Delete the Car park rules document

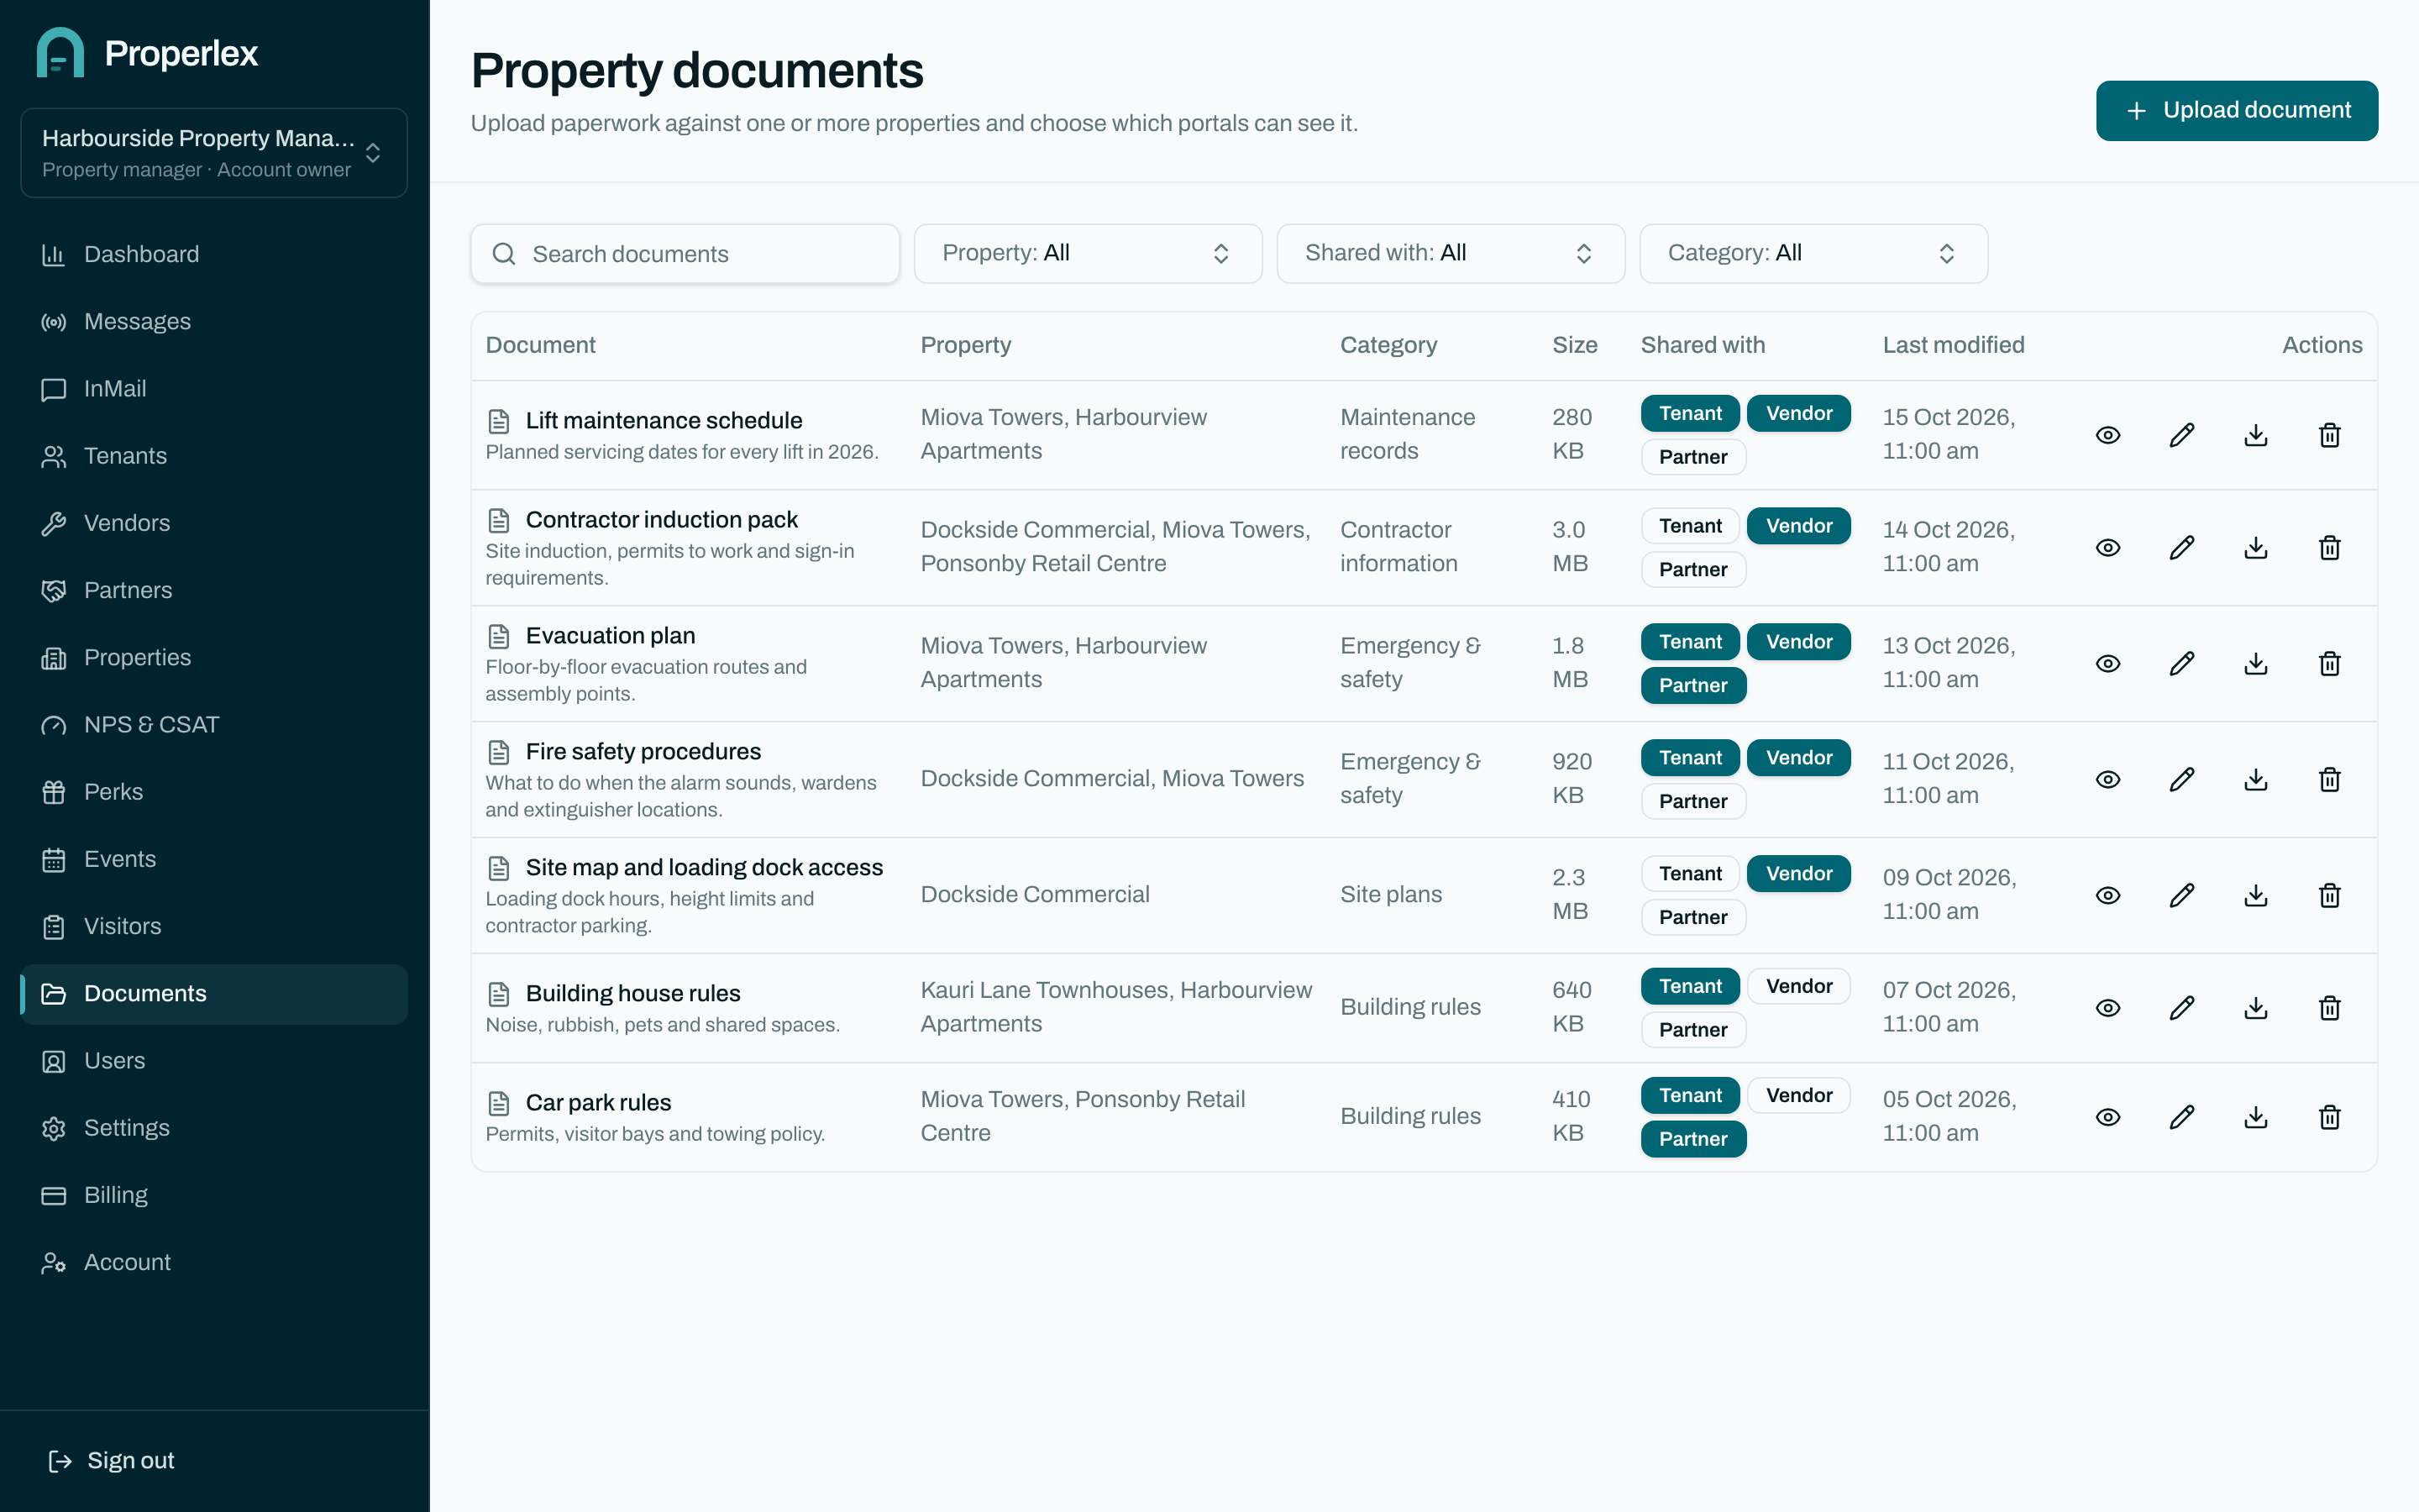pyautogui.click(x=2329, y=1117)
